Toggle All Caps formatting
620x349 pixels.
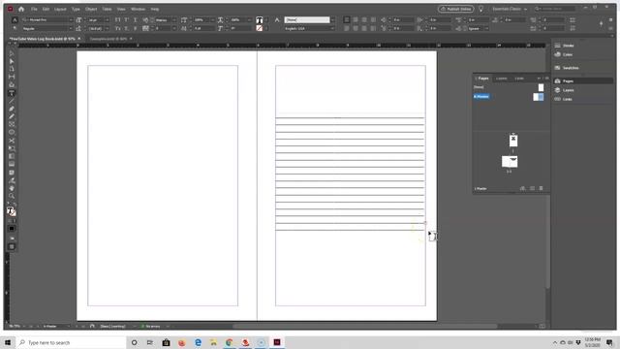point(118,19)
